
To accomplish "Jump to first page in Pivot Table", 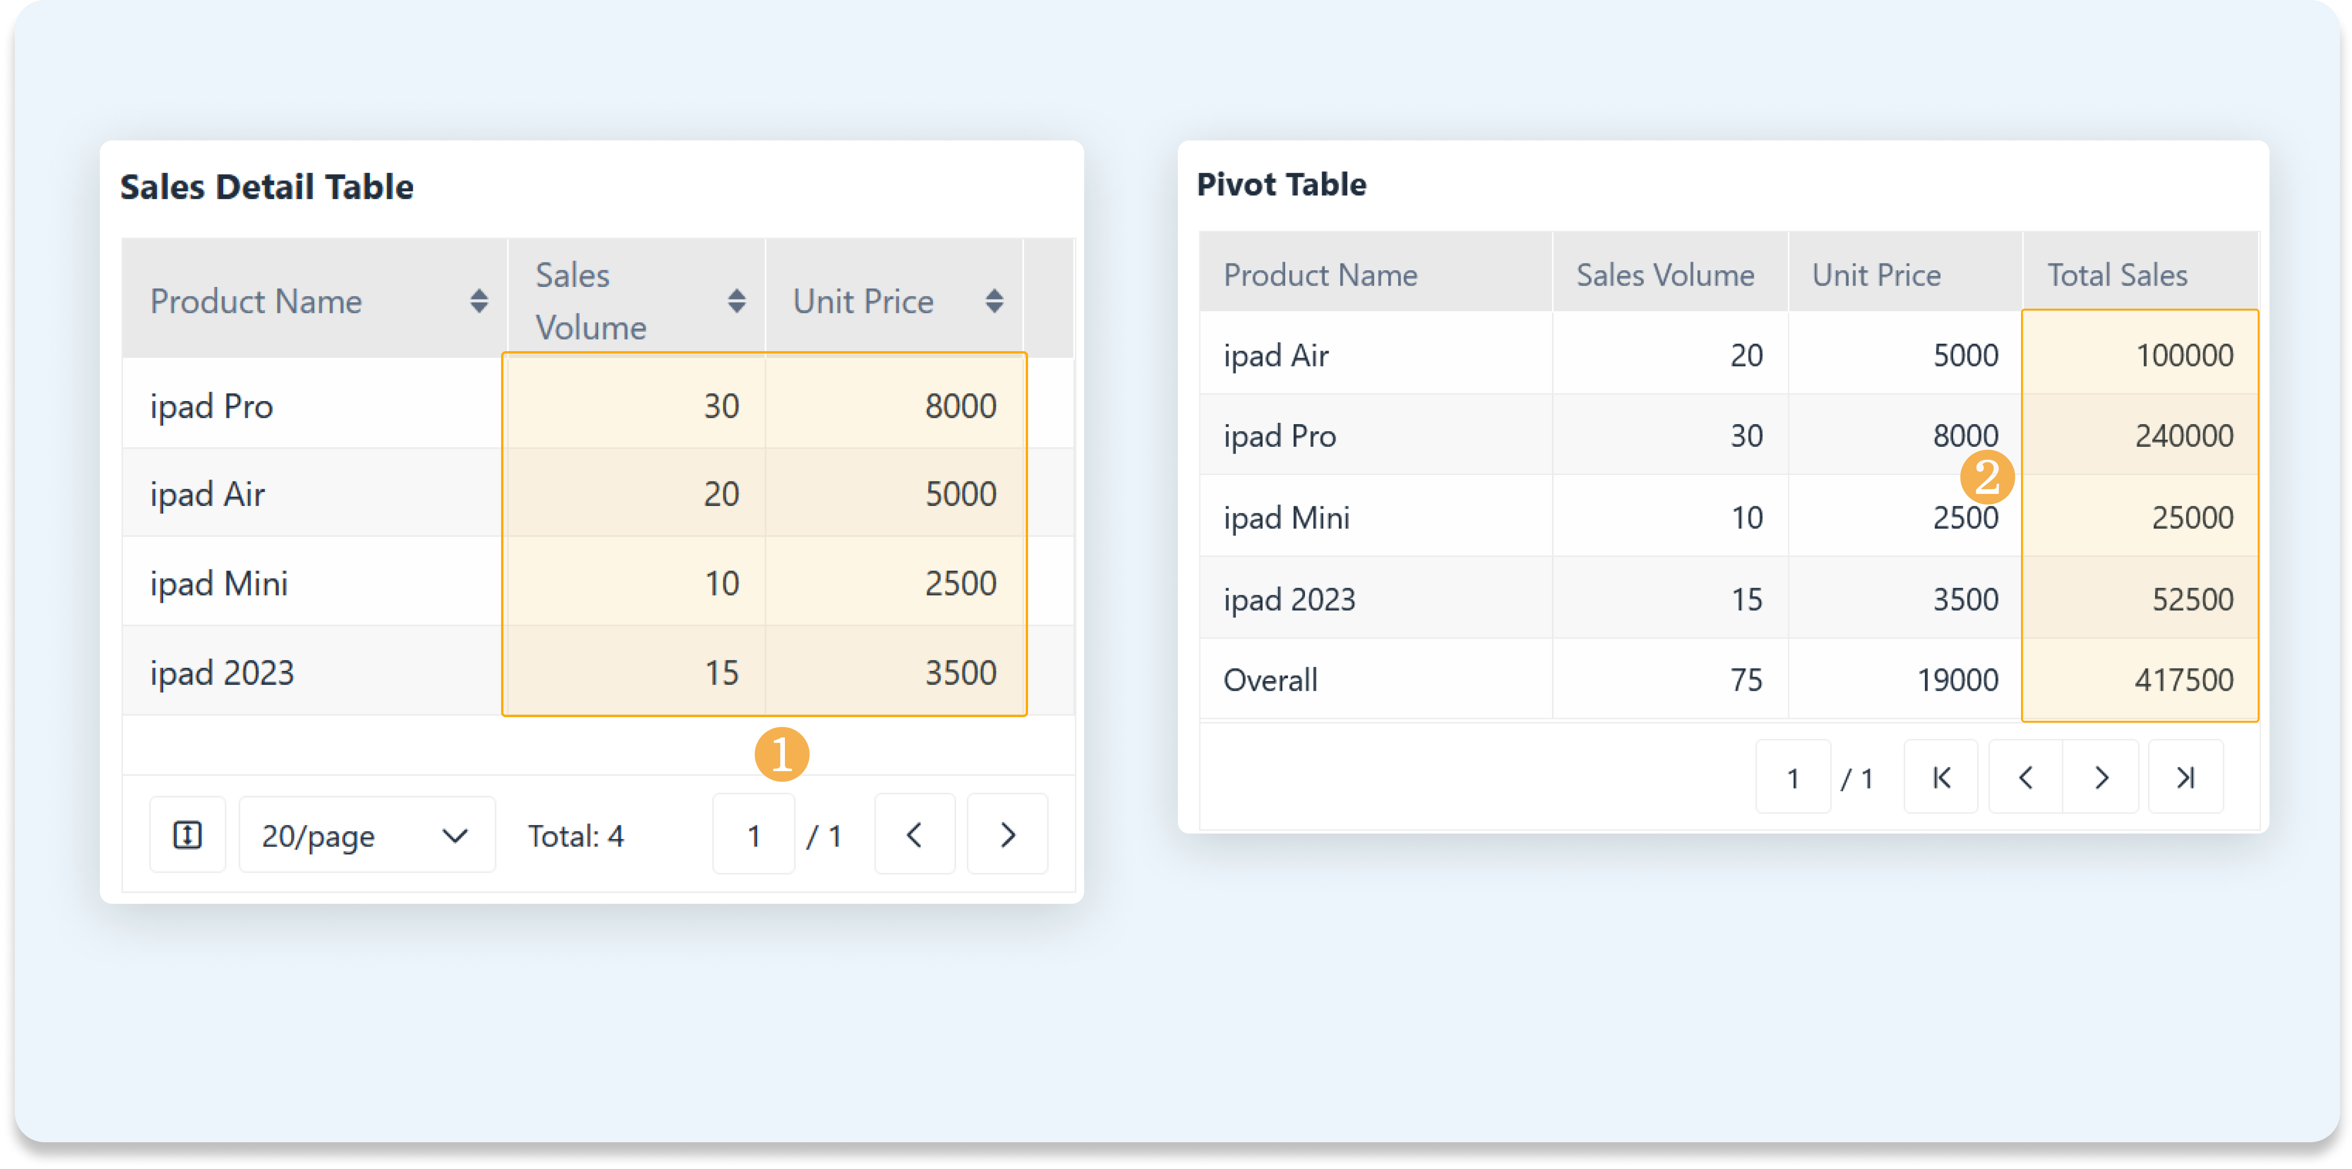I will pos(1941,778).
